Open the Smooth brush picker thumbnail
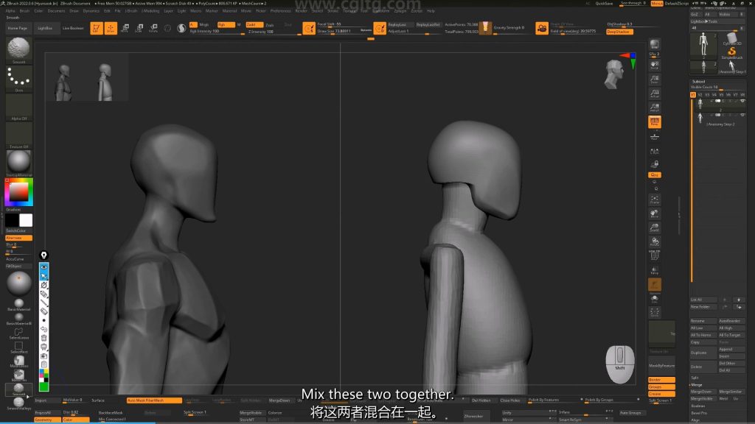755x424 pixels. click(x=18, y=49)
